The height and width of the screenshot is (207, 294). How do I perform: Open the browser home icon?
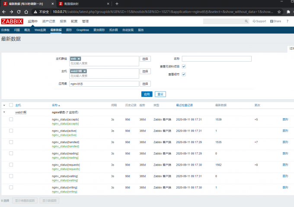(x=26, y=12)
